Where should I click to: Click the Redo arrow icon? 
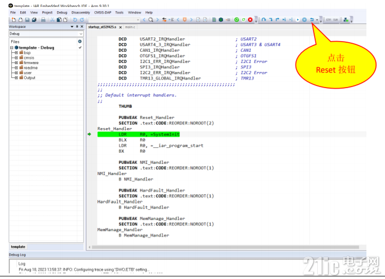[x=82, y=20]
